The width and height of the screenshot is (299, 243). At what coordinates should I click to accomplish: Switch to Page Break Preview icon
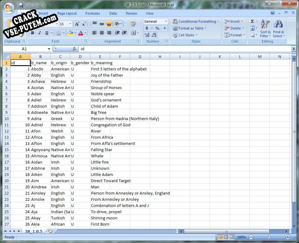232,237
